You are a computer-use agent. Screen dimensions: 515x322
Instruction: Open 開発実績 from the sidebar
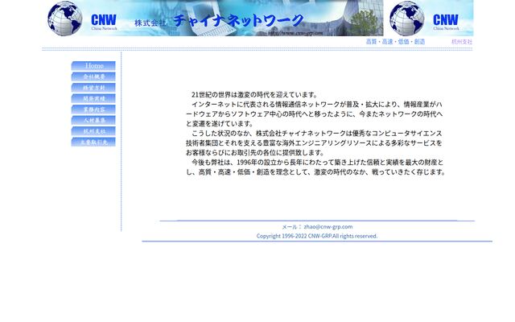point(93,98)
